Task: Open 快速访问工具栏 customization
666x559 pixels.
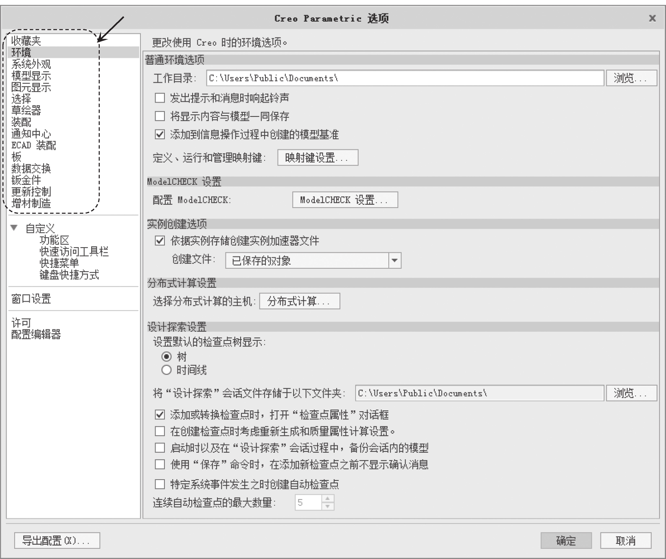Action: (74, 252)
